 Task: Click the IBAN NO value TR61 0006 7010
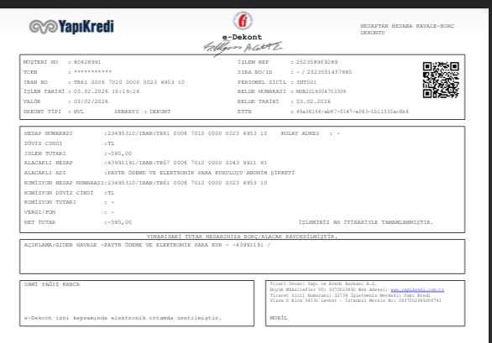coord(129,82)
